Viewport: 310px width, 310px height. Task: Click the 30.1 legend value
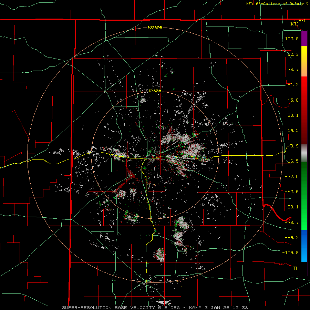pyautogui.click(x=293, y=115)
